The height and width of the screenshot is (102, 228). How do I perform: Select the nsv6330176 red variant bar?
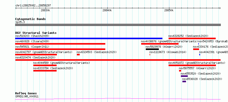pyautogui.click(x=196, y=49)
